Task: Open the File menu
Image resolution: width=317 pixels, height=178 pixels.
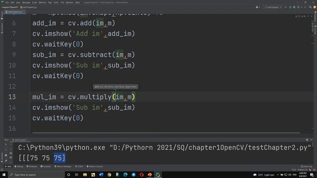Action: pos(7,2)
